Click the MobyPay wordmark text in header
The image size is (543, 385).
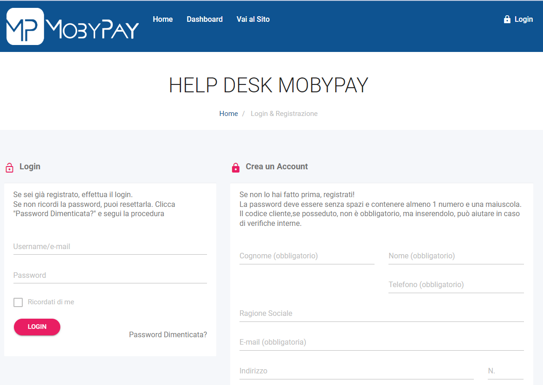92,29
